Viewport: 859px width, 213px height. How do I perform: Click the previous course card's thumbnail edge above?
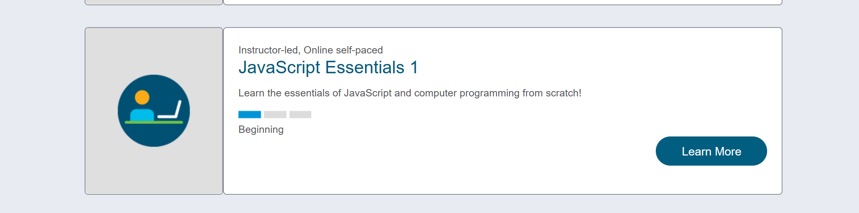pyautogui.click(x=154, y=2)
